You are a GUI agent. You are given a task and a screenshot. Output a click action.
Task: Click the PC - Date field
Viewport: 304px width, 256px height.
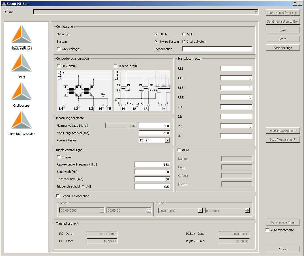click(102, 234)
